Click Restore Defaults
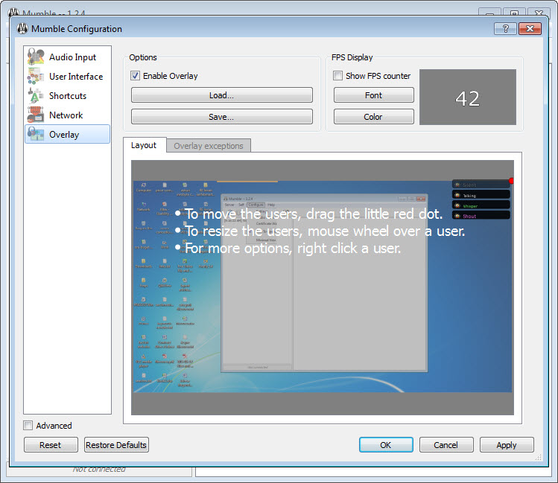 tap(116, 445)
